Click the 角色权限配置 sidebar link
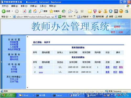 [x=14, y=49]
